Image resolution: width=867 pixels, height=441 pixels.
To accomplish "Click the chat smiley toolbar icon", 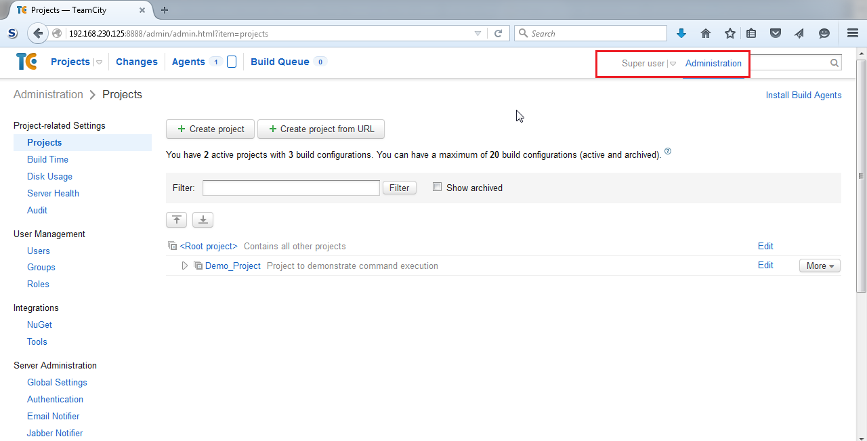I will click(824, 33).
